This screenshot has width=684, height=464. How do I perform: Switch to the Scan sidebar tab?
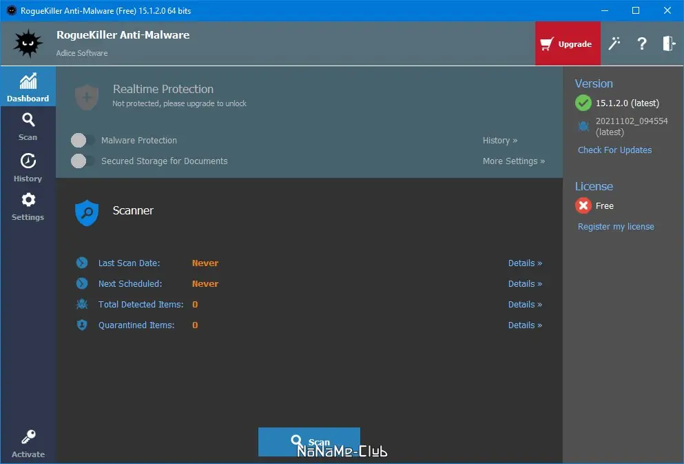point(28,127)
